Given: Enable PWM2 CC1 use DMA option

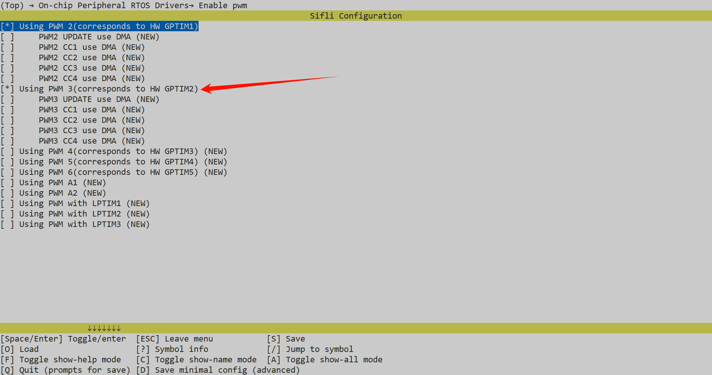Looking at the screenshot, I should tap(7, 47).
